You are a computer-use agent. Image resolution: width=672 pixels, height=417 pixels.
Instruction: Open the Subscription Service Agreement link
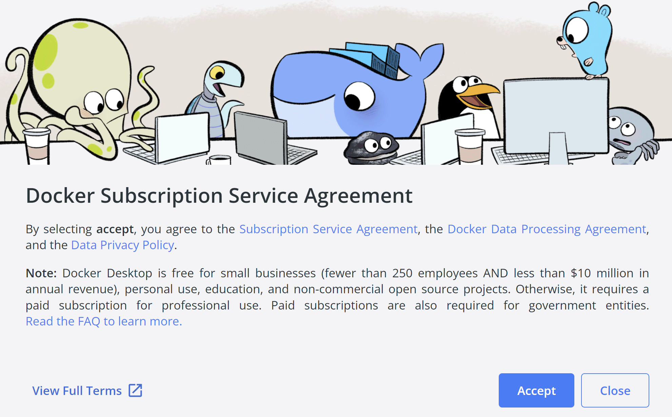click(328, 229)
